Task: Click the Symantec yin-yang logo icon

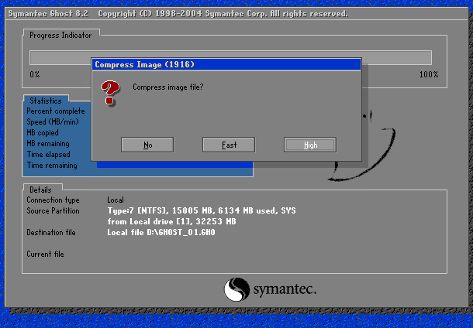Action: (236, 290)
